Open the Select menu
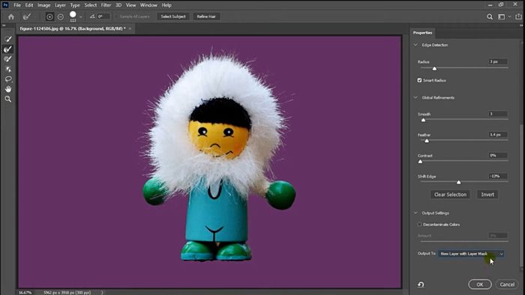The height and width of the screenshot is (295, 525). coord(91,5)
